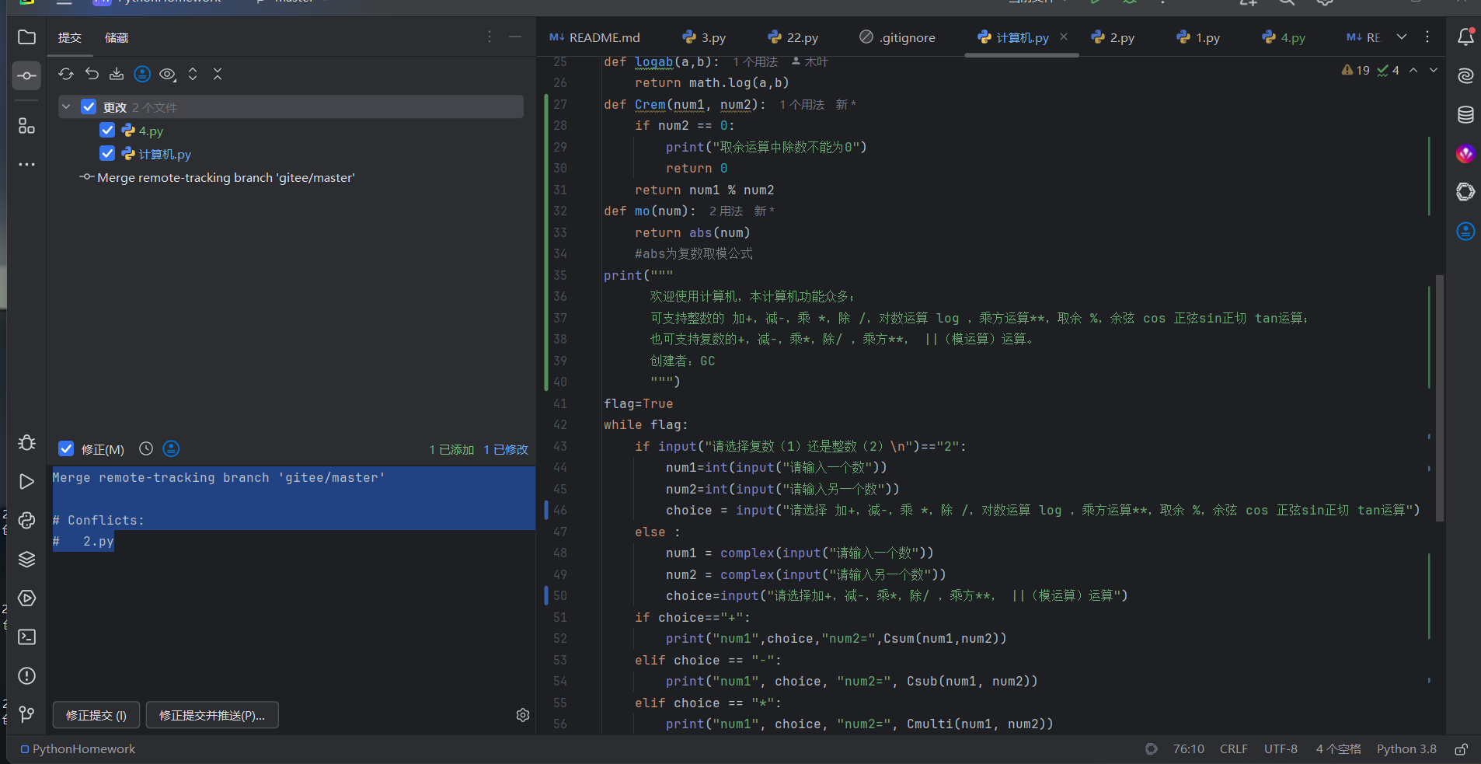Open commit message history clock

[146, 448]
